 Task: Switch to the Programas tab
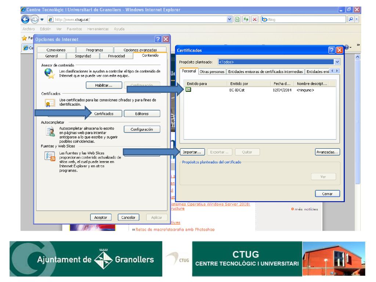pyautogui.click(x=94, y=50)
